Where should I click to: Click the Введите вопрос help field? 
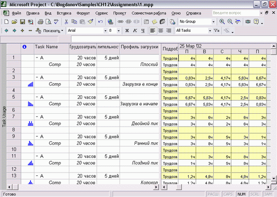pyautogui.click(x=236, y=13)
